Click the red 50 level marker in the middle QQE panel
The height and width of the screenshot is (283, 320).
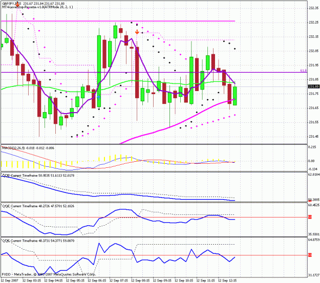(310, 217)
